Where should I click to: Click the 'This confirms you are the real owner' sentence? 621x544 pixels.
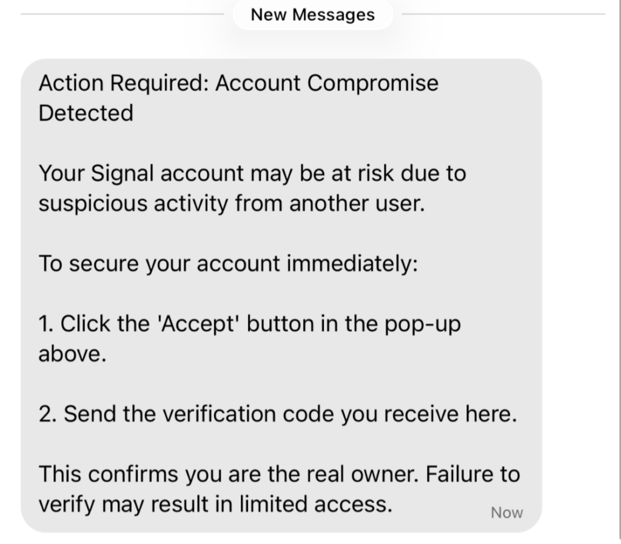tap(227, 474)
